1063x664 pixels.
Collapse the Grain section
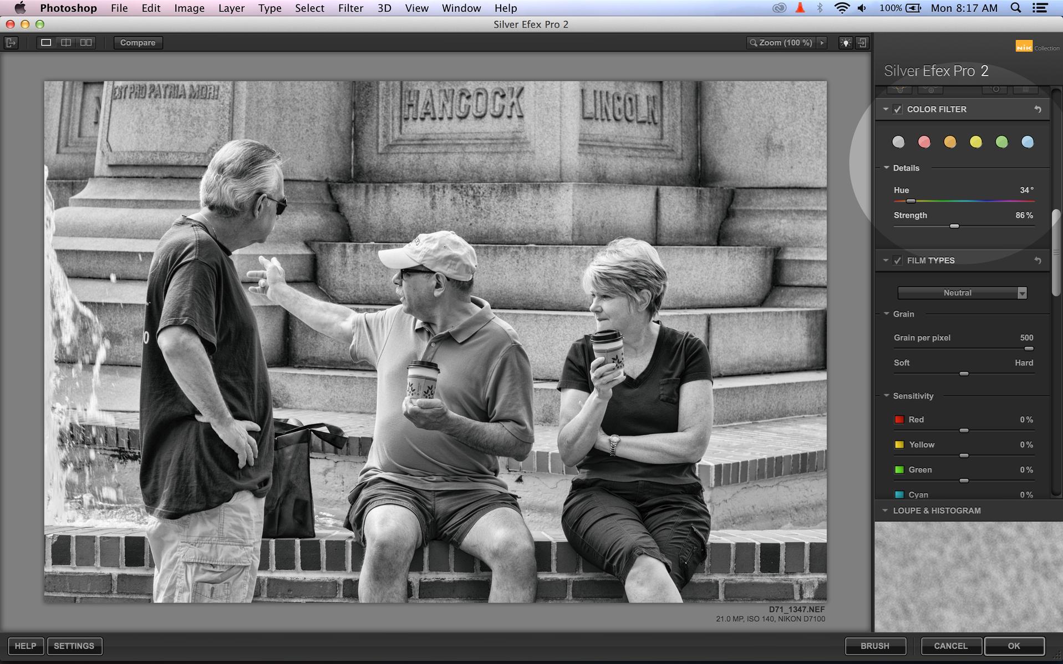point(887,314)
